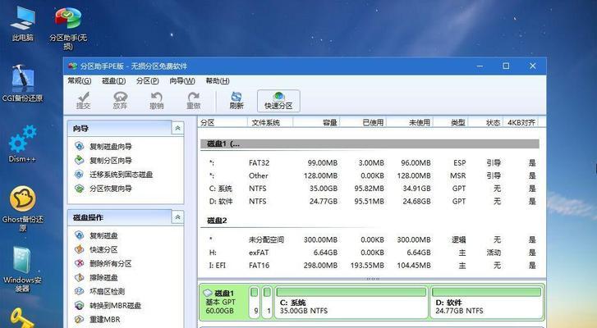Click the 快速分区 toolbar button
Screen dimensions: 597x328
point(278,101)
